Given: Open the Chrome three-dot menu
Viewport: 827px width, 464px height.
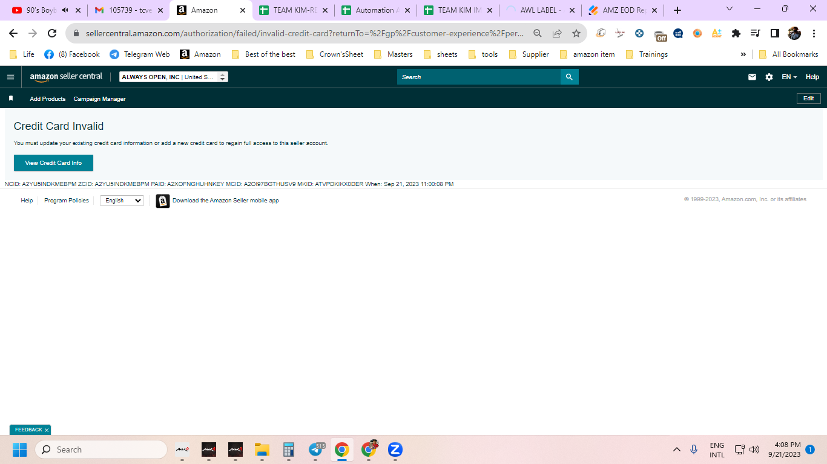Looking at the screenshot, I should 813,33.
